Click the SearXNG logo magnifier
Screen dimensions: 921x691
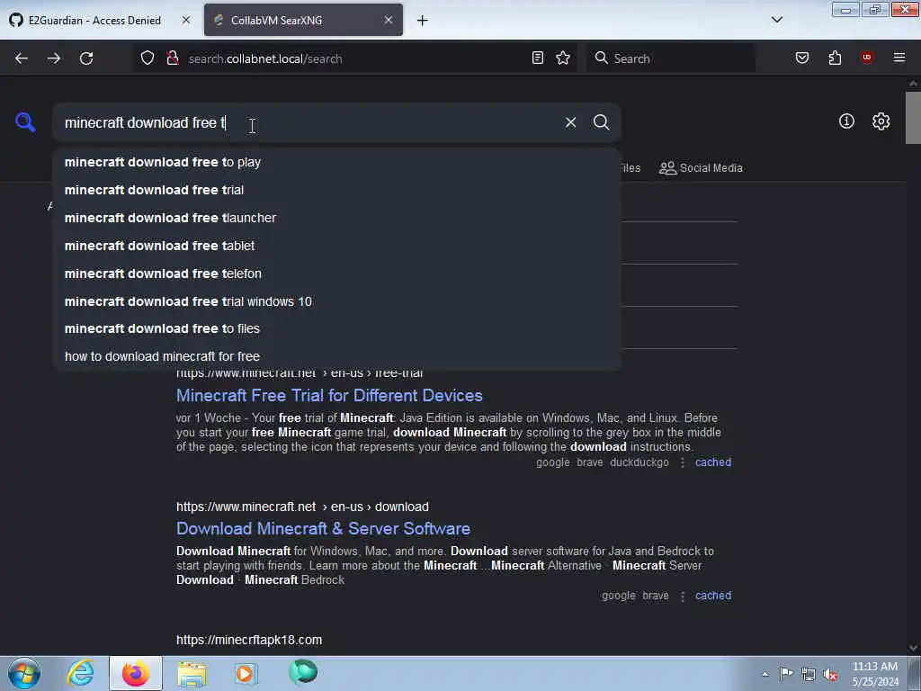point(25,122)
